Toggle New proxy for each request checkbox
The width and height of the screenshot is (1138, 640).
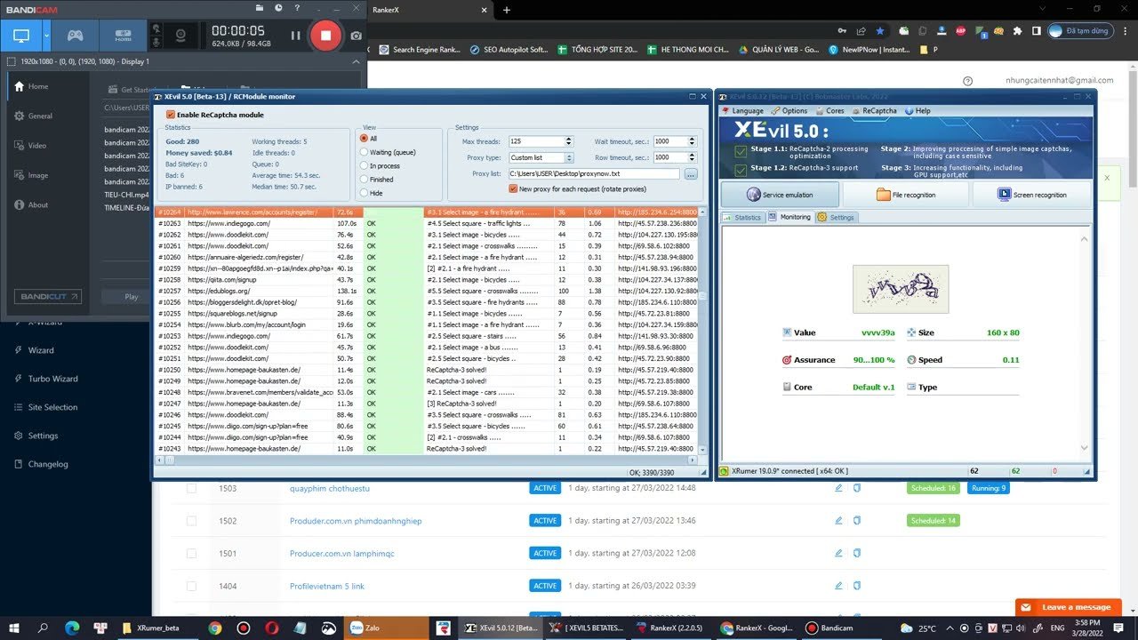pos(513,188)
